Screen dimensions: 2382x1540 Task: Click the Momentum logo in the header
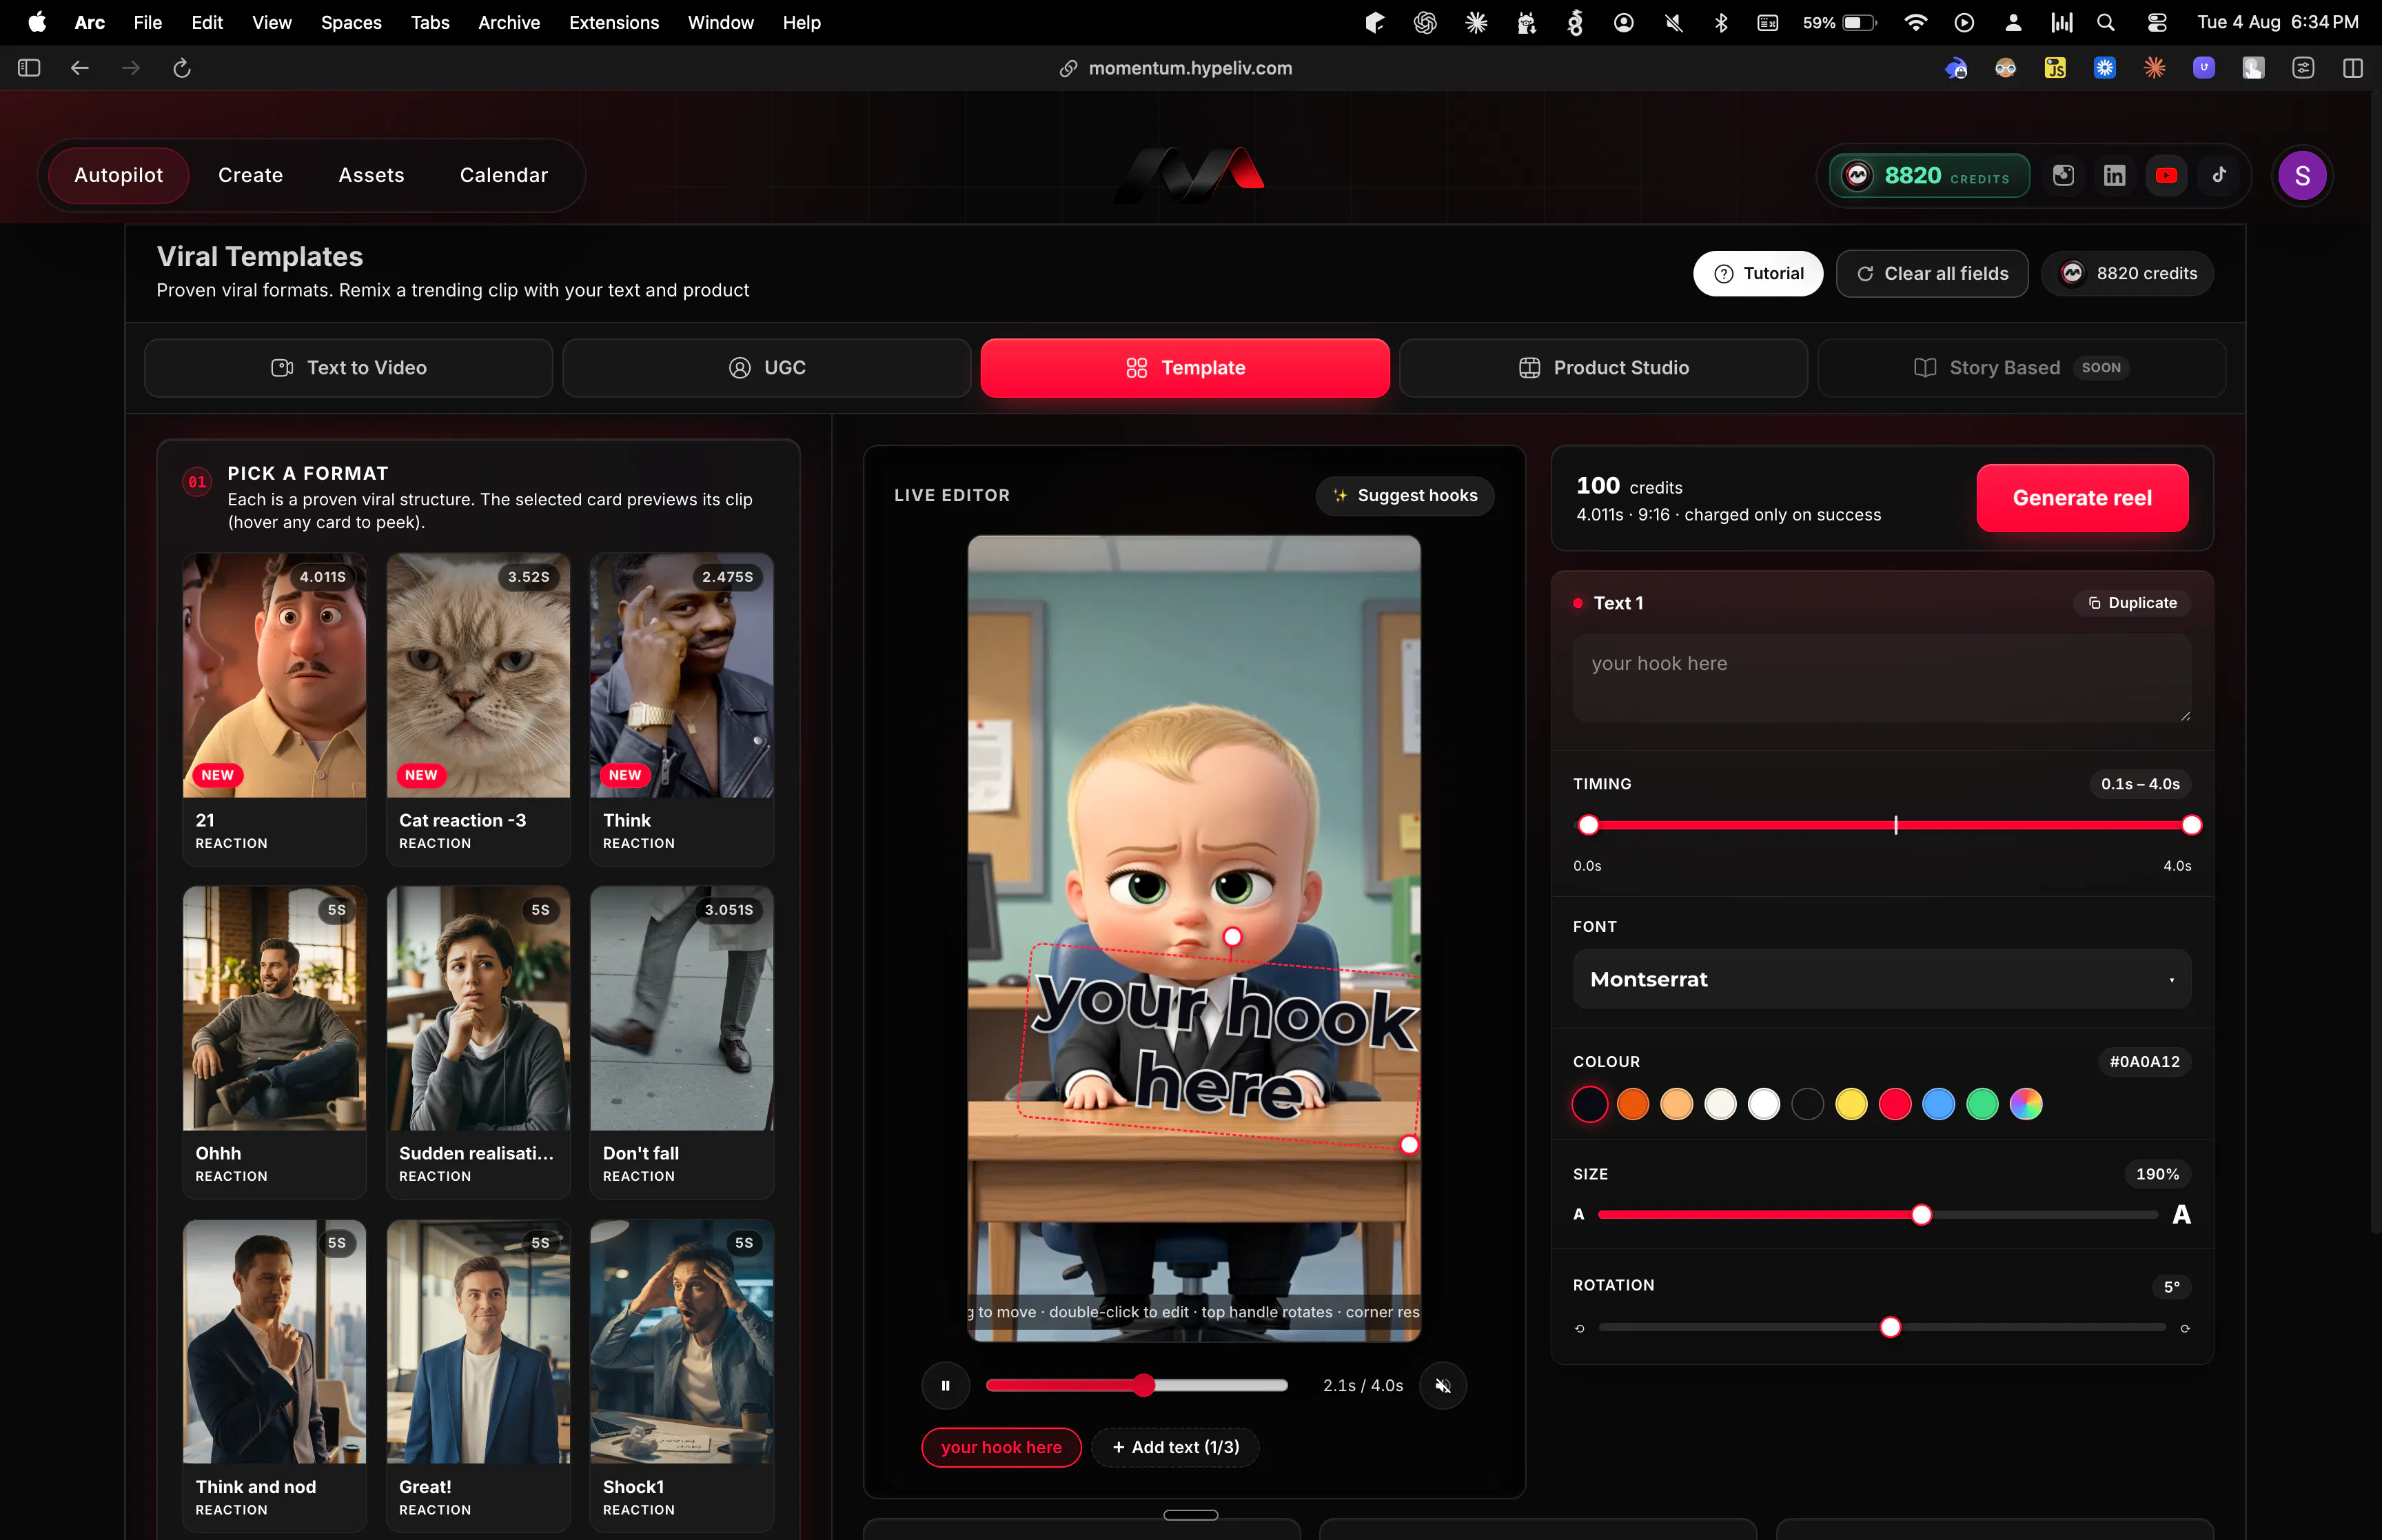(1190, 175)
